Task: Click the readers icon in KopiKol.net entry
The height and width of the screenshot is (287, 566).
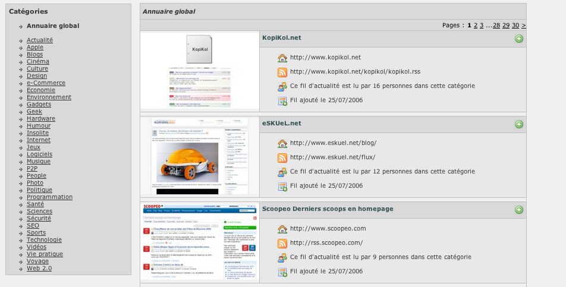Action: click(282, 87)
